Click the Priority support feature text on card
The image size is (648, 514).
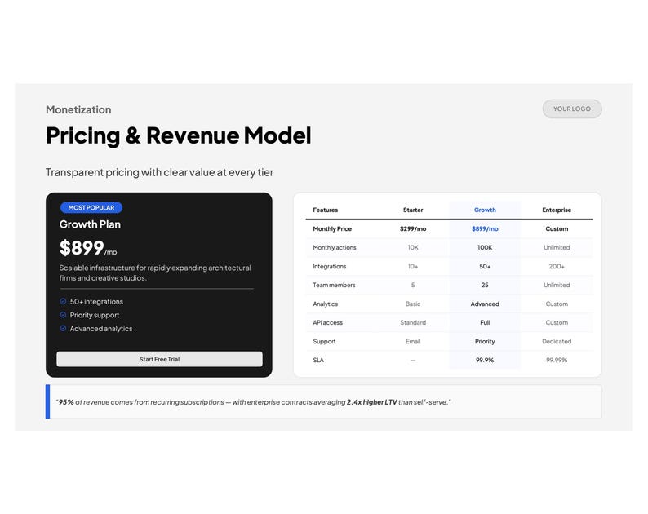pos(95,315)
